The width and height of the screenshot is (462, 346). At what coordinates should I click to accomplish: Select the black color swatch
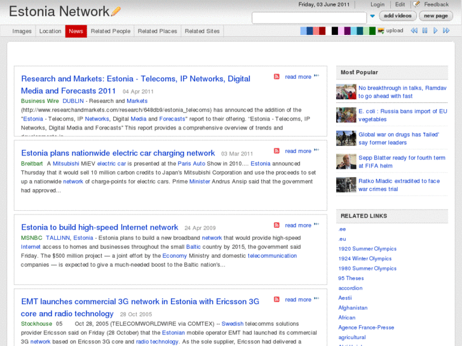click(335, 31)
